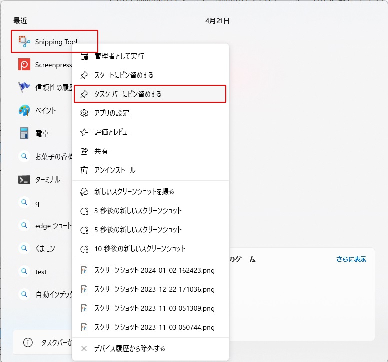Select 10 秒後の新しいスクリーンショット
Image resolution: width=388 pixels, height=362 pixels.
click(x=140, y=249)
